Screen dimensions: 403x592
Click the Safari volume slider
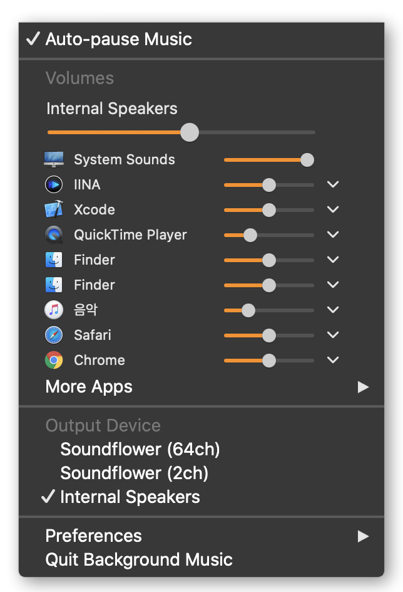269,336
